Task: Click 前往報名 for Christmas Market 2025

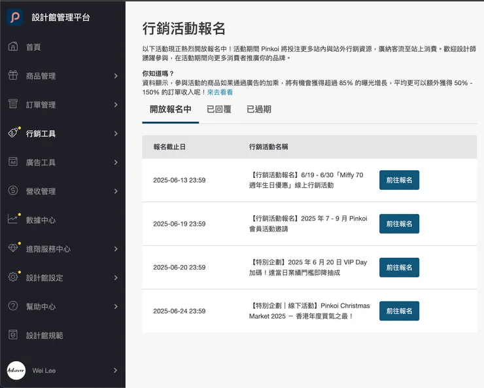Action: (399, 311)
